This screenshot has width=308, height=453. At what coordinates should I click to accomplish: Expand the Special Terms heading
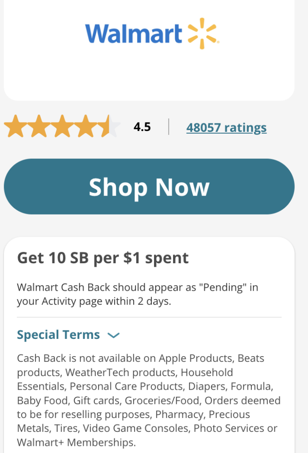click(x=58, y=335)
